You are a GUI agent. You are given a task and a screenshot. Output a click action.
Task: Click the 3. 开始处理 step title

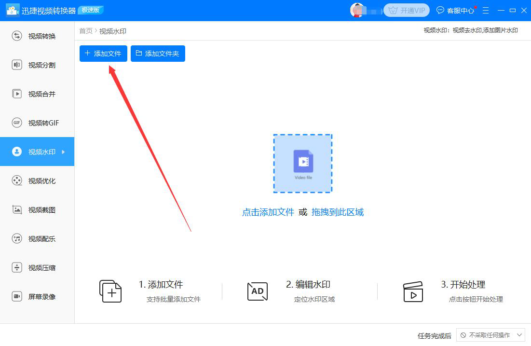[x=463, y=284]
